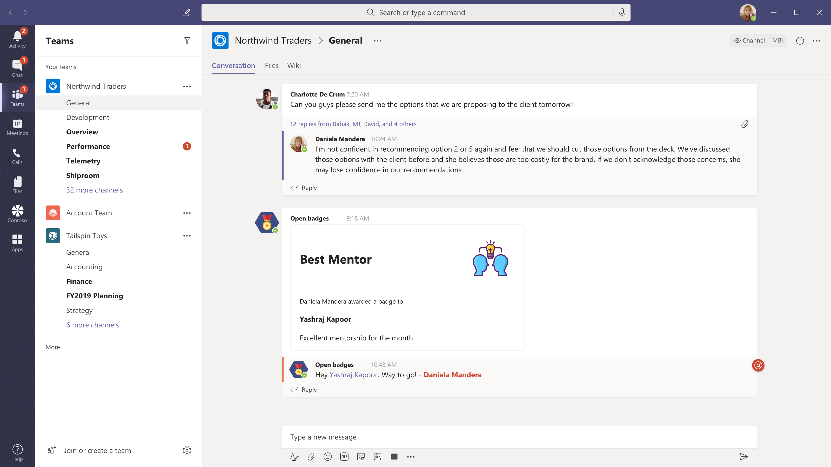Expand 32 more channels in Northwind Traders
The height and width of the screenshot is (467, 831).
click(94, 190)
